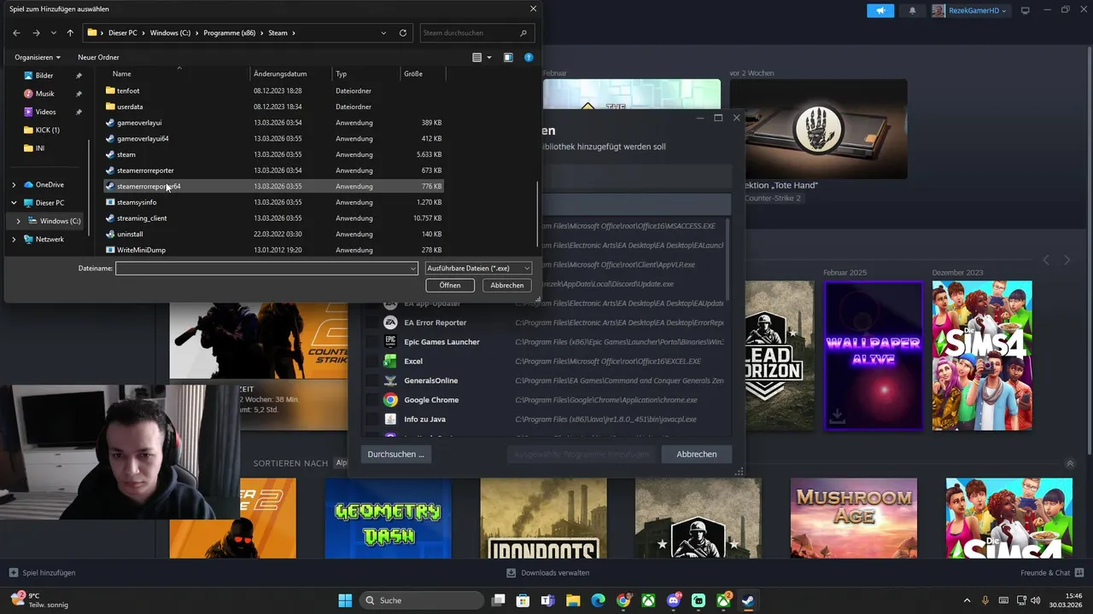Select streaming_client file

pos(273,218)
